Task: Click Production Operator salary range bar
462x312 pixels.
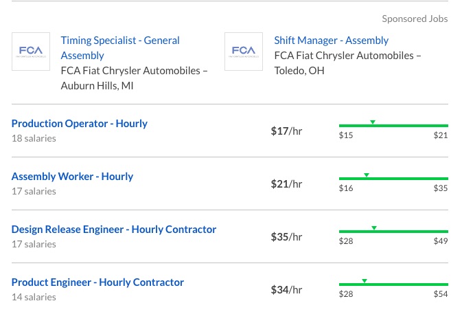Action: click(393, 126)
